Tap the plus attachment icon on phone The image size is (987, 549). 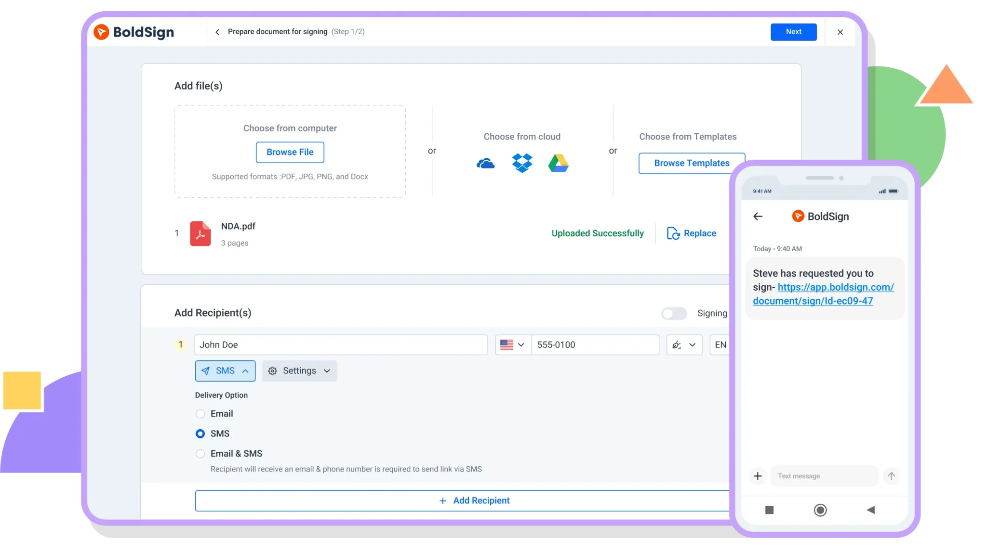pos(758,476)
